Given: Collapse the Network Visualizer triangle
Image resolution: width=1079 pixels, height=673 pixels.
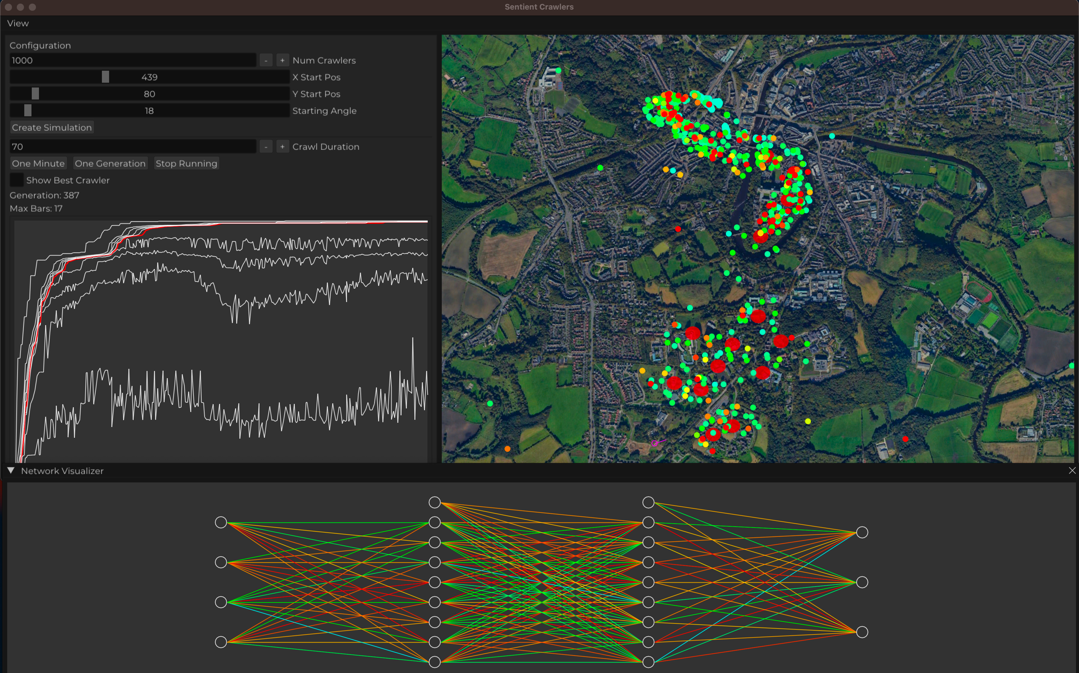Looking at the screenshot, I should pyautogui.click(x=11, y=470).
